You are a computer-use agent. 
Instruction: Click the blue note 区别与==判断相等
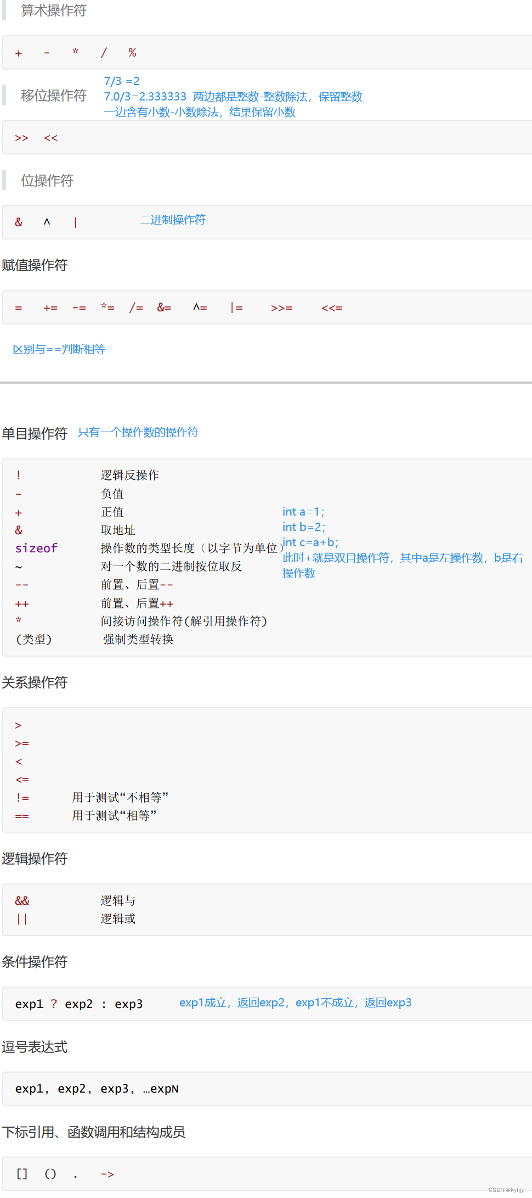[59, 349]
